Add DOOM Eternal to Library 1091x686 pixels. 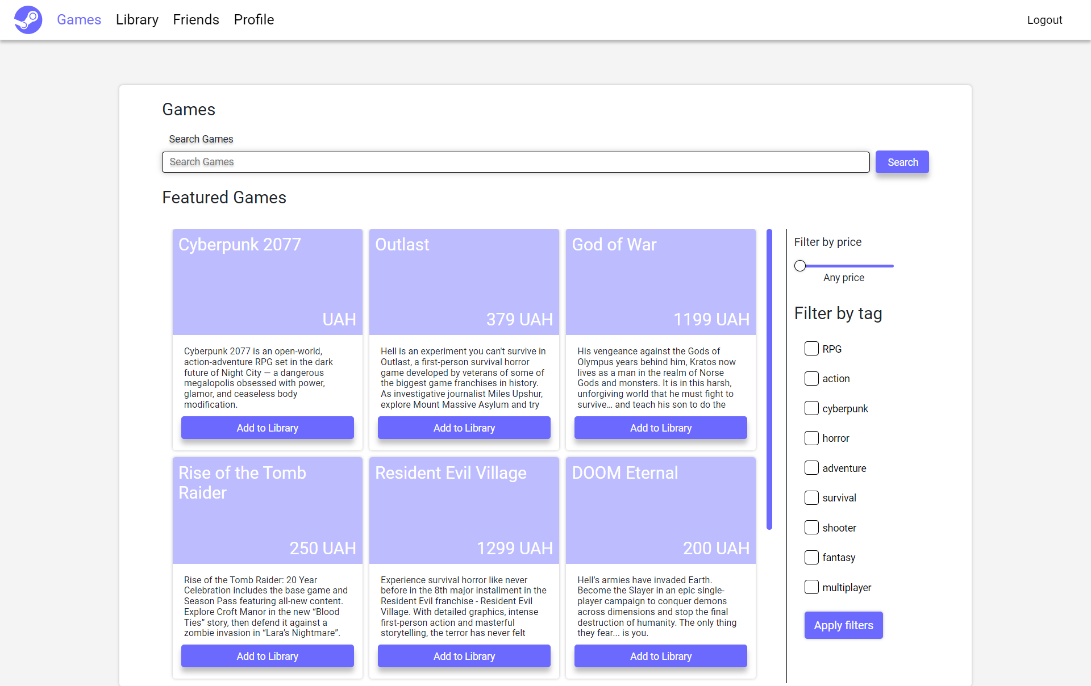point(660,656)
